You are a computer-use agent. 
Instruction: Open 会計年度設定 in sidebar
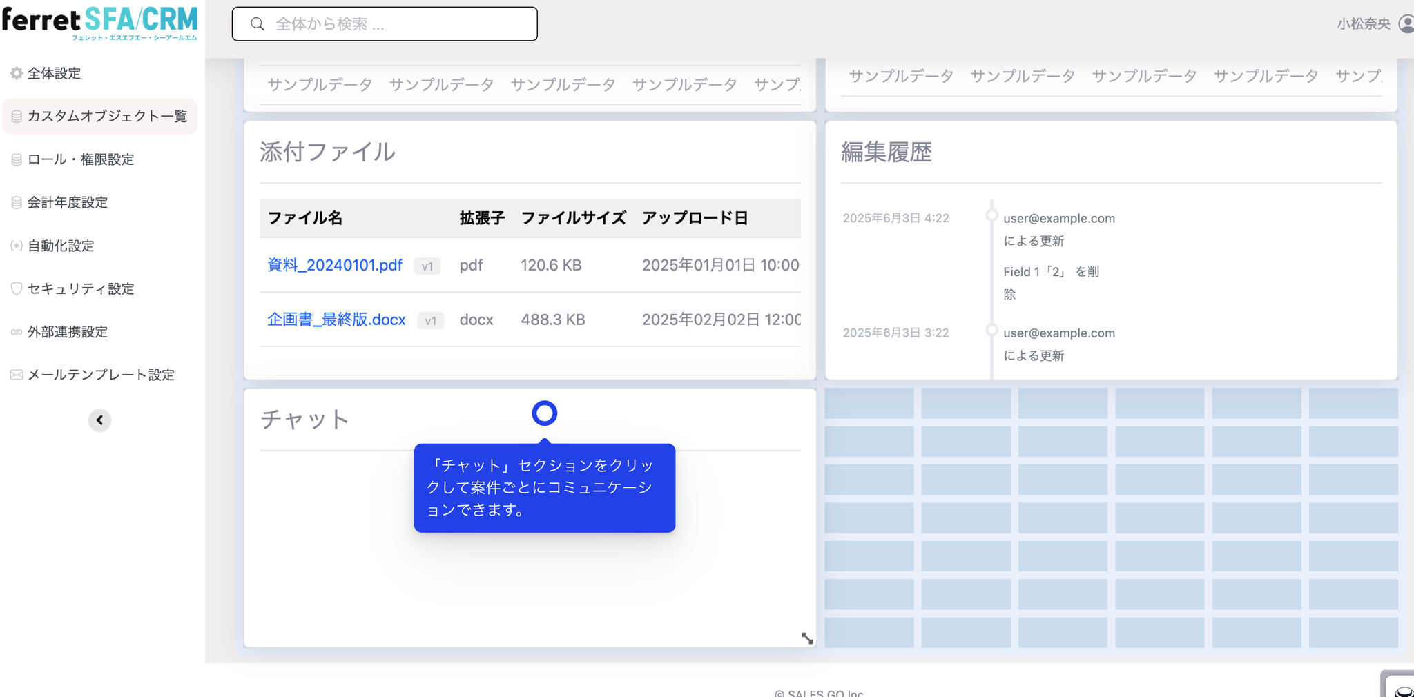tap(68, 202)
